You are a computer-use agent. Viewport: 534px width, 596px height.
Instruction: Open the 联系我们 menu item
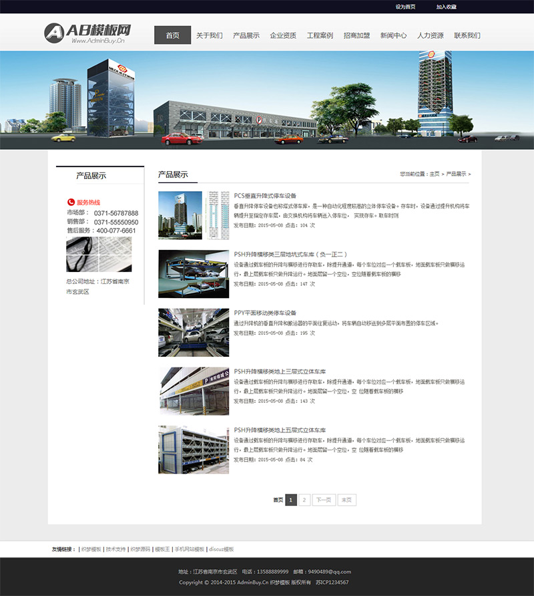[x=467, y=35]
